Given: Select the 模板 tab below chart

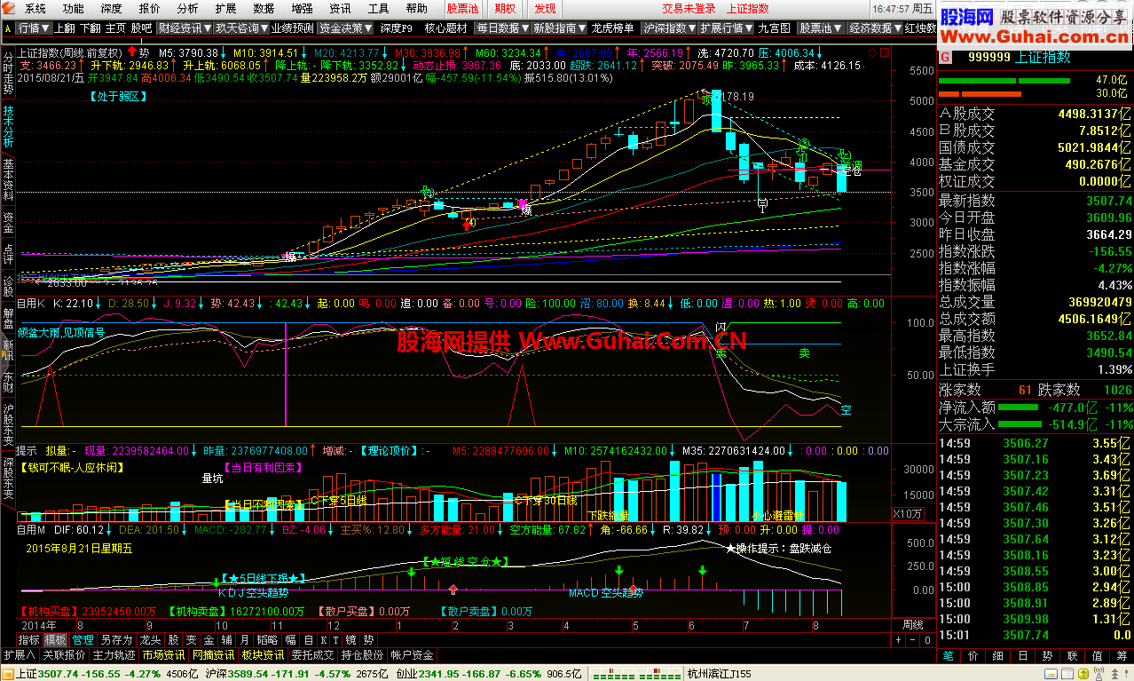Looking at the screenshot, I should (x=56, y=639).
